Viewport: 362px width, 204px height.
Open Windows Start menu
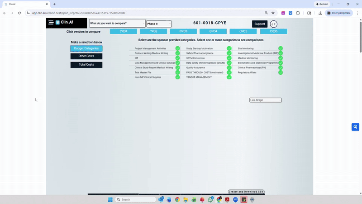pos(110,199)
